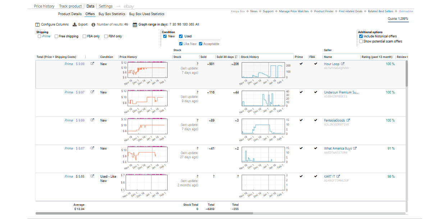Screen dimensions: 429x219
Task: Set graph range to 90 days
Action: [179, 24]
